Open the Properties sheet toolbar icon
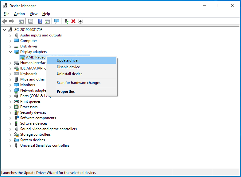 [31, 21]
